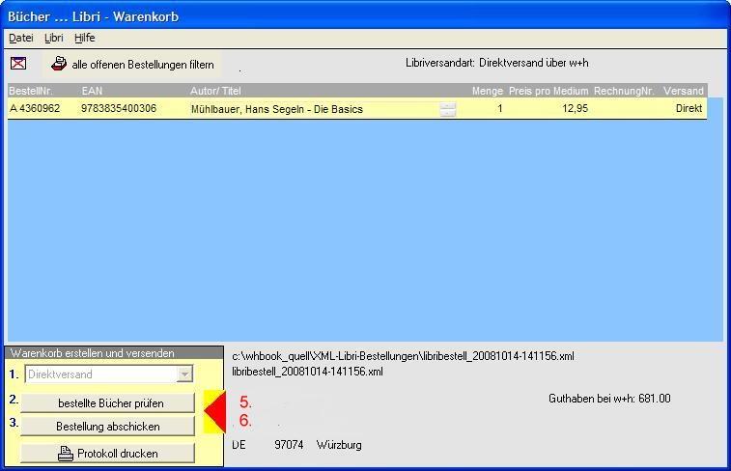Image resolution: width=731 pixels, height=471 pixels.
Task: Click the price value 12,95
Action: (x=575, y=108)
